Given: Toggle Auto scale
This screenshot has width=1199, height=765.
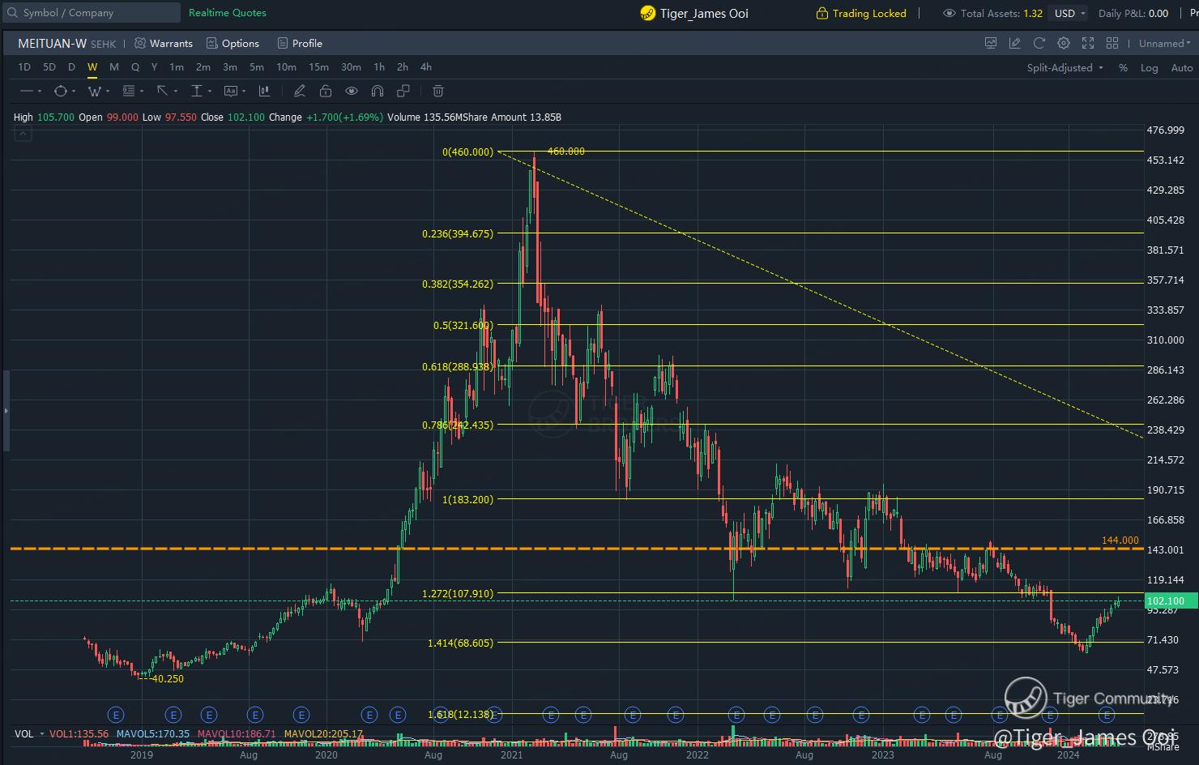Looking at the screenshot, I should (x=1182, y=68).
